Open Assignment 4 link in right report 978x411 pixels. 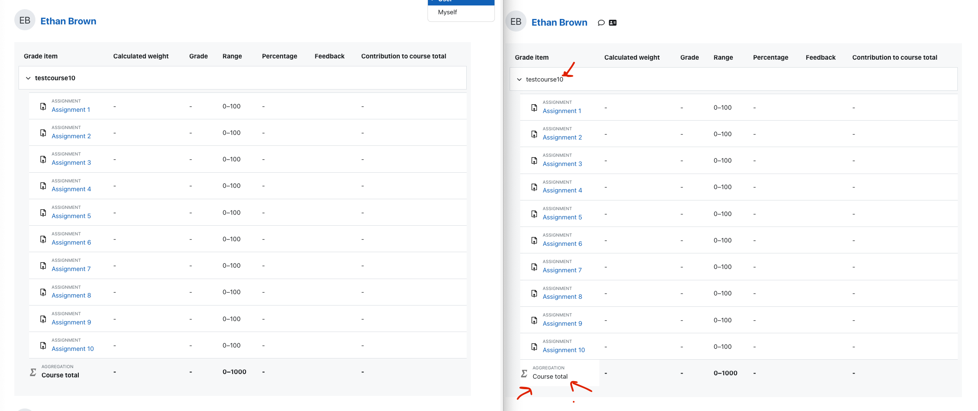click(x=562, y=190)
